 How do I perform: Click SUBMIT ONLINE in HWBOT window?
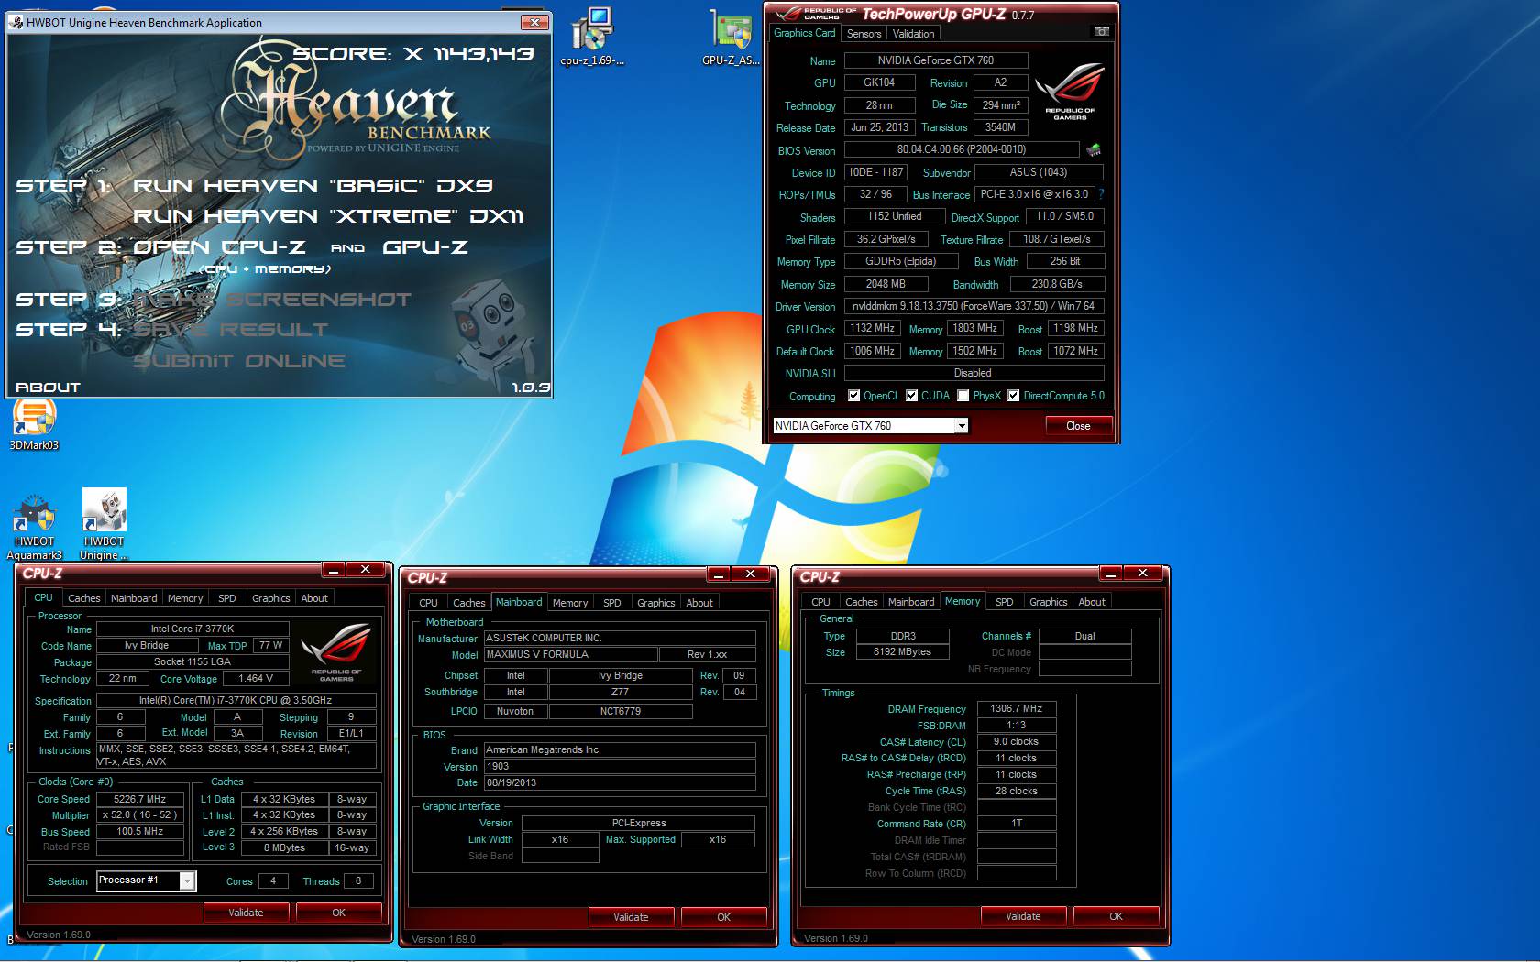click(x=239, y=361)
